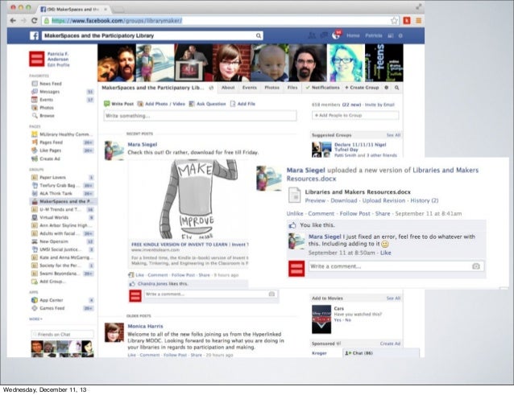
Task: Click Upload Revision link
Action: click(x=383, y=200)
